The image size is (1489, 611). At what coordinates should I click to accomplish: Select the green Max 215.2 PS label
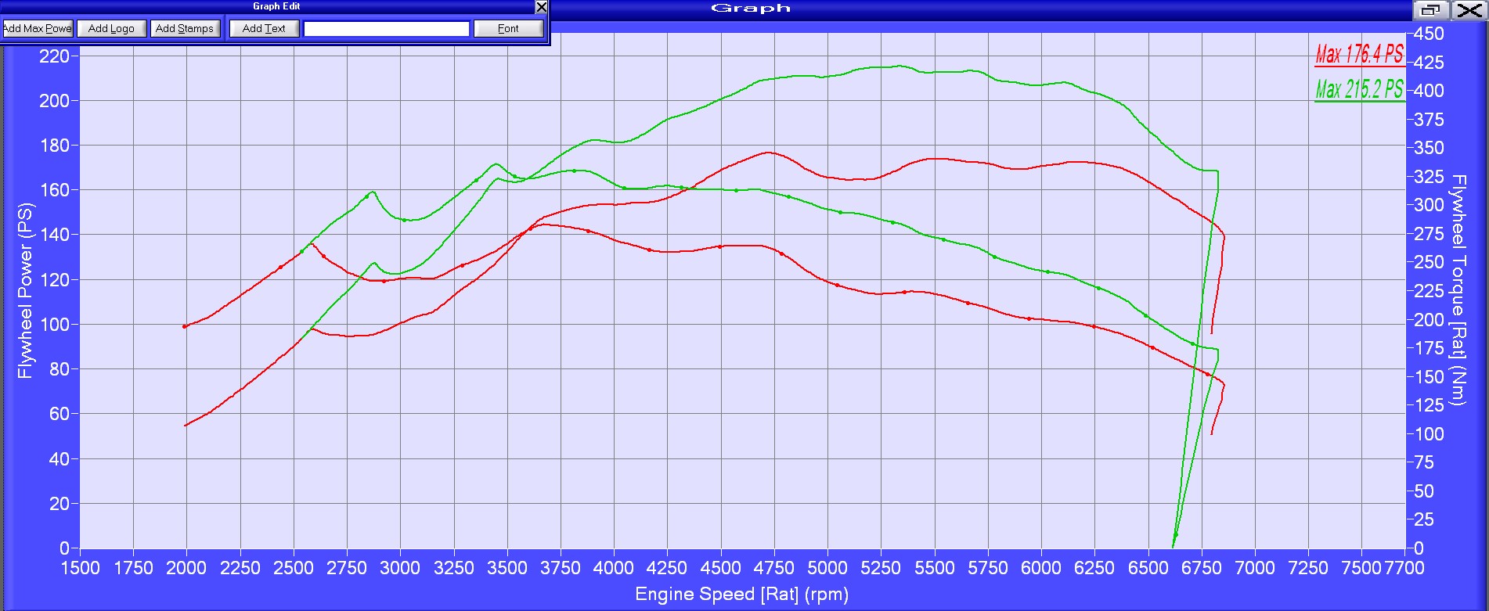click(1359, 89)
